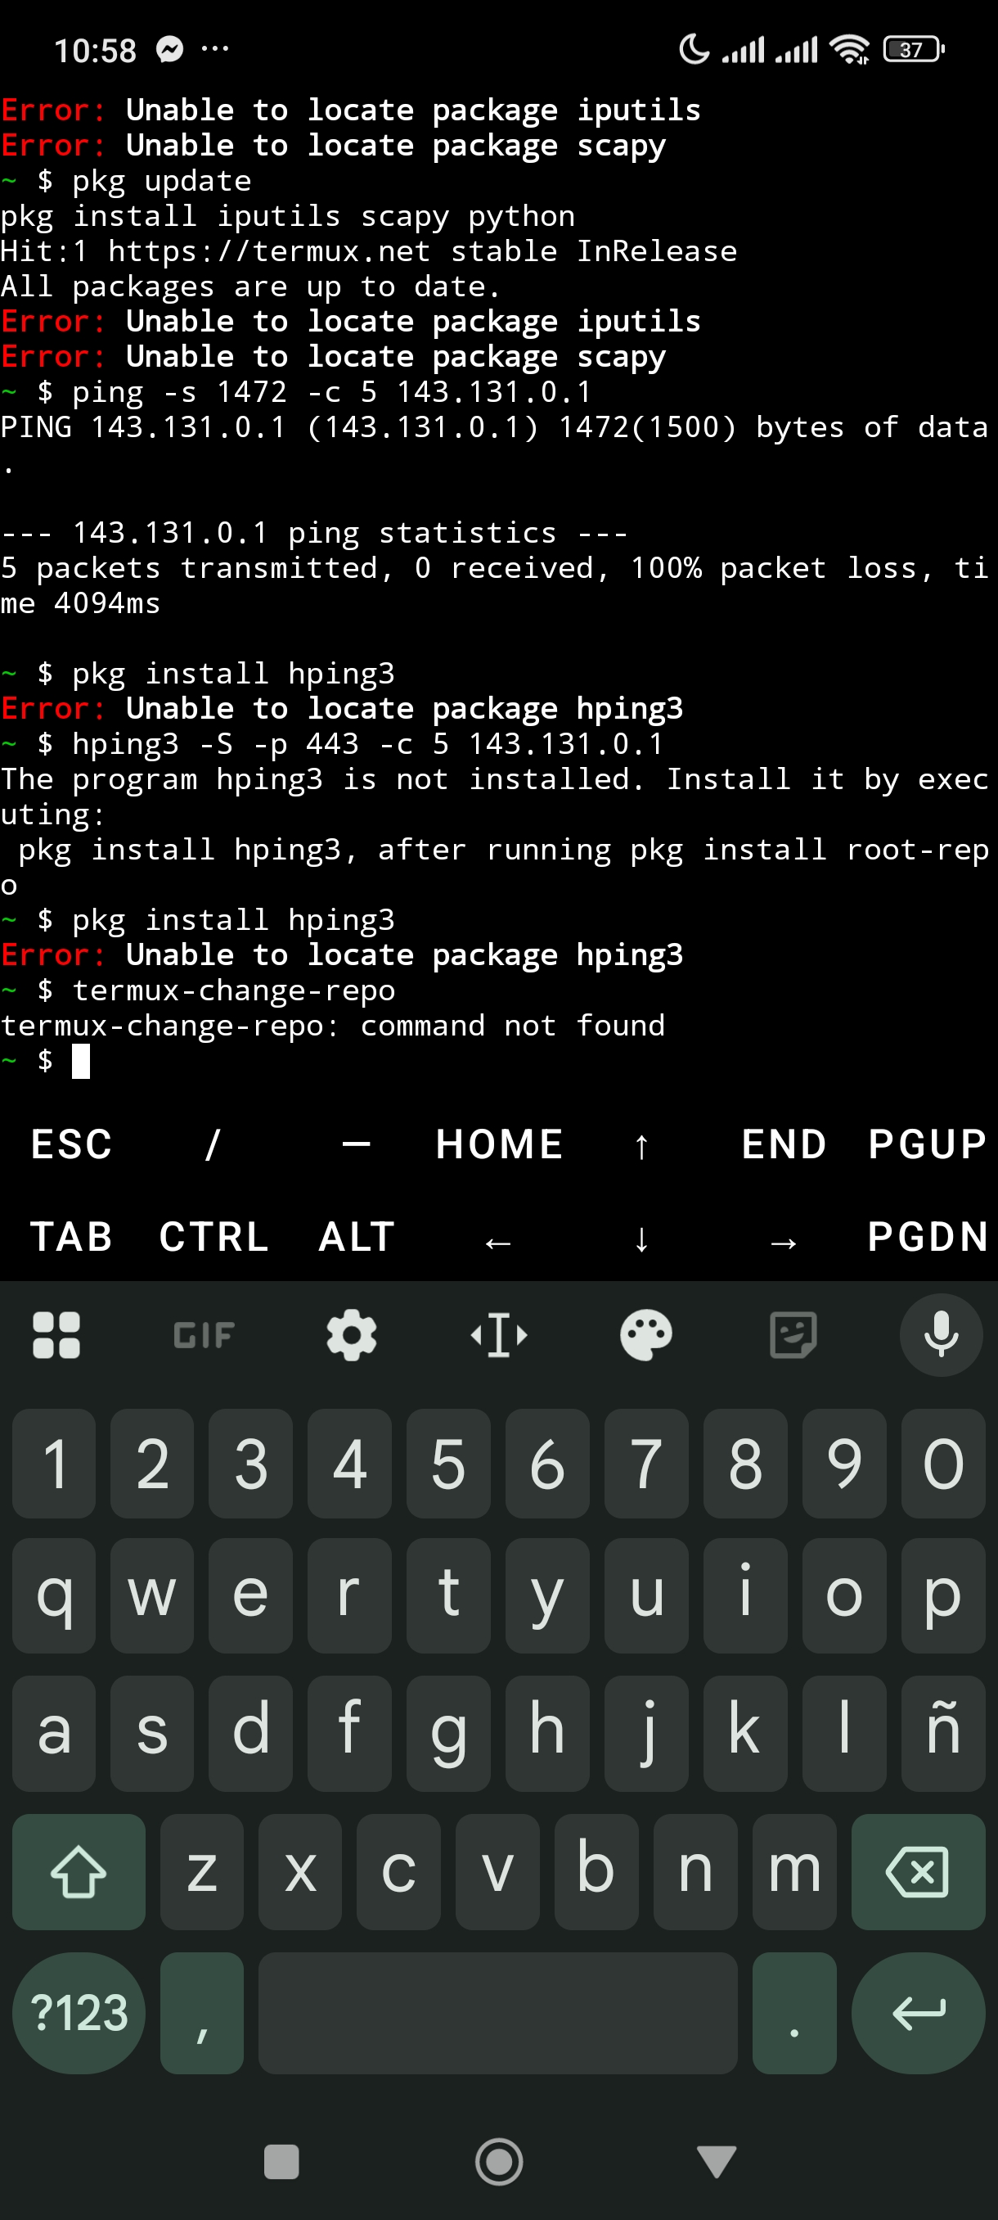Open the keyboard theme palette
The height and width of the screenshot is (2220, 998).
(645, 1335)
